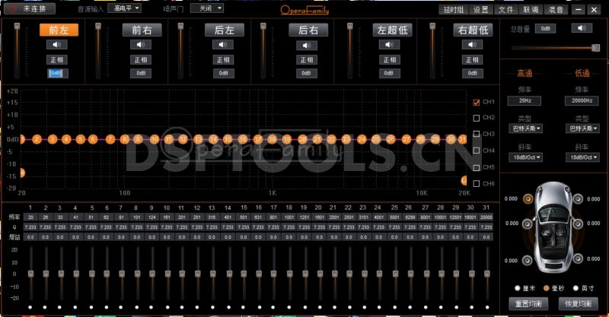Open the low-pass 18dB/Oct slope dropdown
Screen dimensions: 609x317
(582, 157)
